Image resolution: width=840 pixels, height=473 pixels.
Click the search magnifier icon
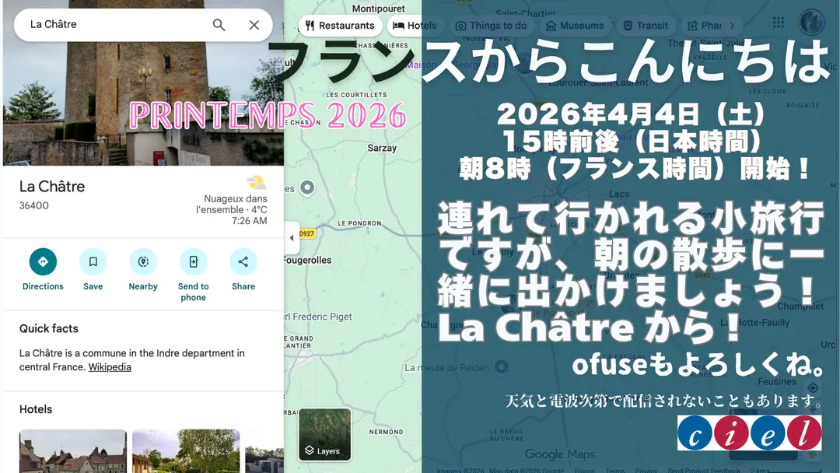(x=219, y=25)
